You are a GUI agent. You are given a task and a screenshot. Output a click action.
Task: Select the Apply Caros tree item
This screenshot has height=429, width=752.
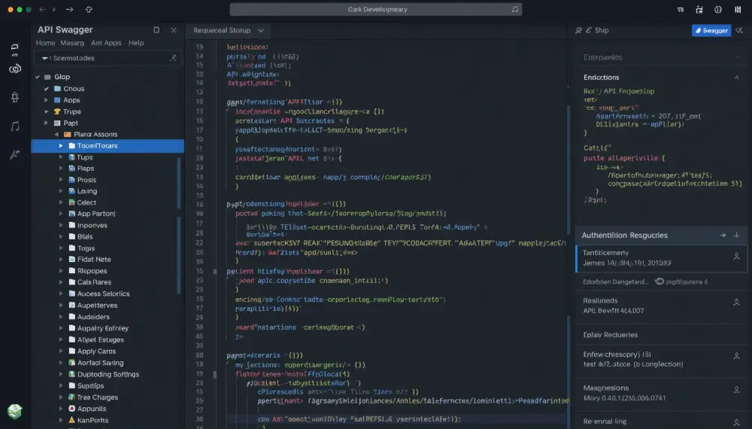[96, 351]
